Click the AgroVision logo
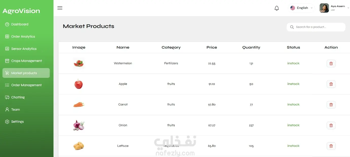Image resolution: width=350 pixels, height=157 pixels. (21, 11)
